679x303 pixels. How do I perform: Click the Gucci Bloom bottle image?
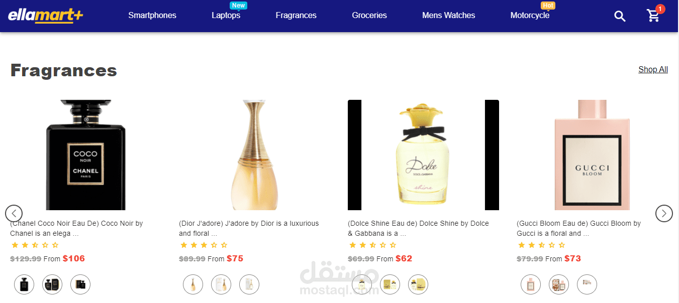pyautogui.click(x=592, y=155)
